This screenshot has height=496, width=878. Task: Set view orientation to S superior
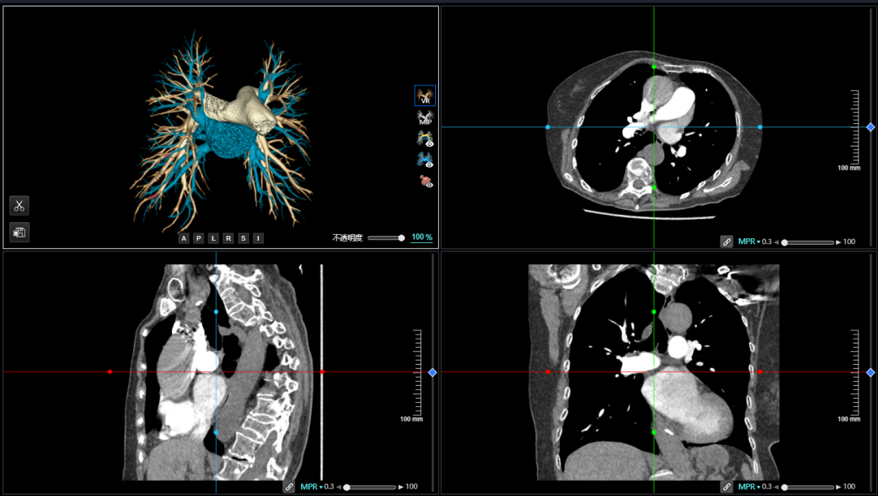[x=243, y=238]
